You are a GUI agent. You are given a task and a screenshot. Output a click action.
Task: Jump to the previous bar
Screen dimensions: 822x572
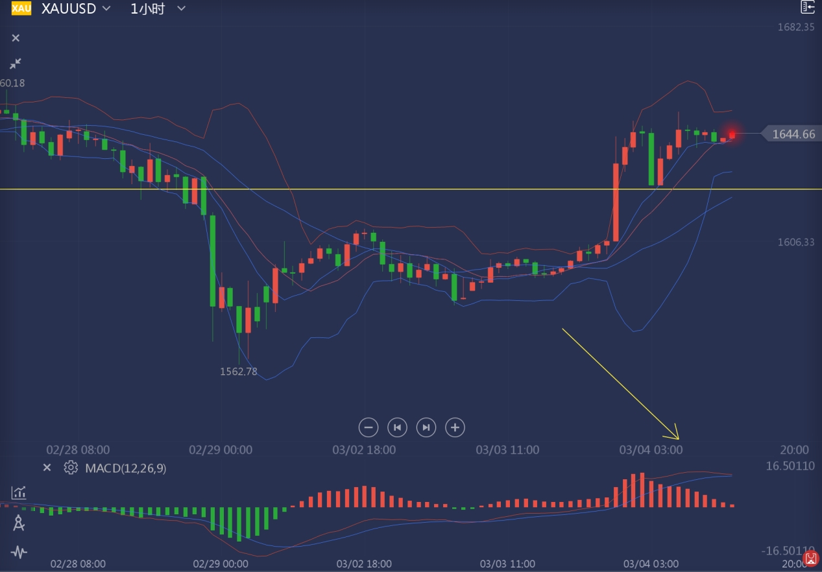[x=397, y=427]
